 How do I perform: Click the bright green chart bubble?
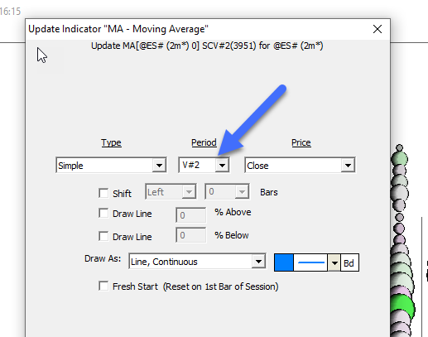click(x=402, y=307)
